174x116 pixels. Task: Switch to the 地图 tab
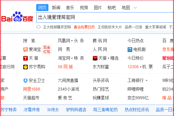126,8
